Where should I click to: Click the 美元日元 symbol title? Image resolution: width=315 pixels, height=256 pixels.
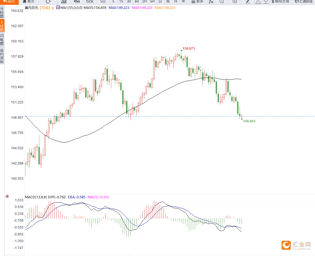(31, 7)
